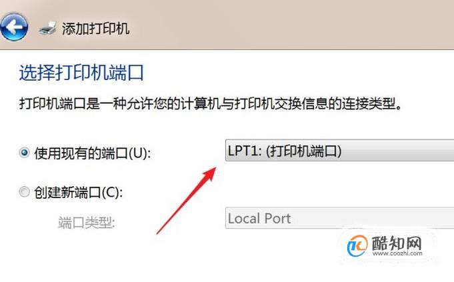Click the 酷知网 watermark text
This screenshot has height=282, width=454.
pos(397,243)
